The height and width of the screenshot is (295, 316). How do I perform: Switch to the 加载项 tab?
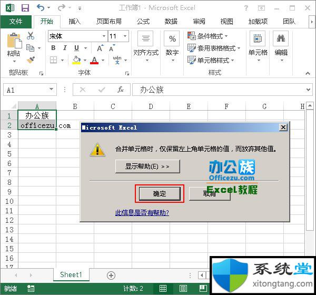(x=258, y=21)
